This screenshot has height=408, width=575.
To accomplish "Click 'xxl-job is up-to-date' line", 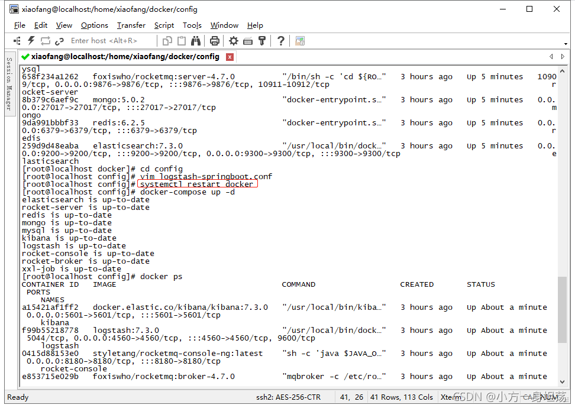I will click(72, 269).
